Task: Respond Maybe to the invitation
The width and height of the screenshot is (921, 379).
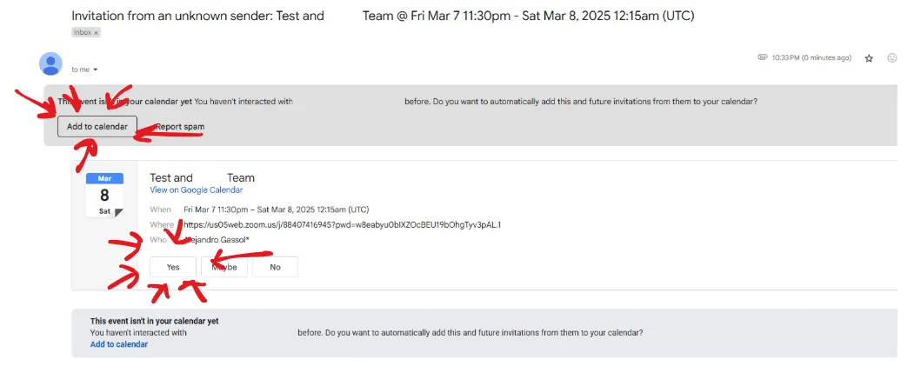Action: [x=224, y=267]
